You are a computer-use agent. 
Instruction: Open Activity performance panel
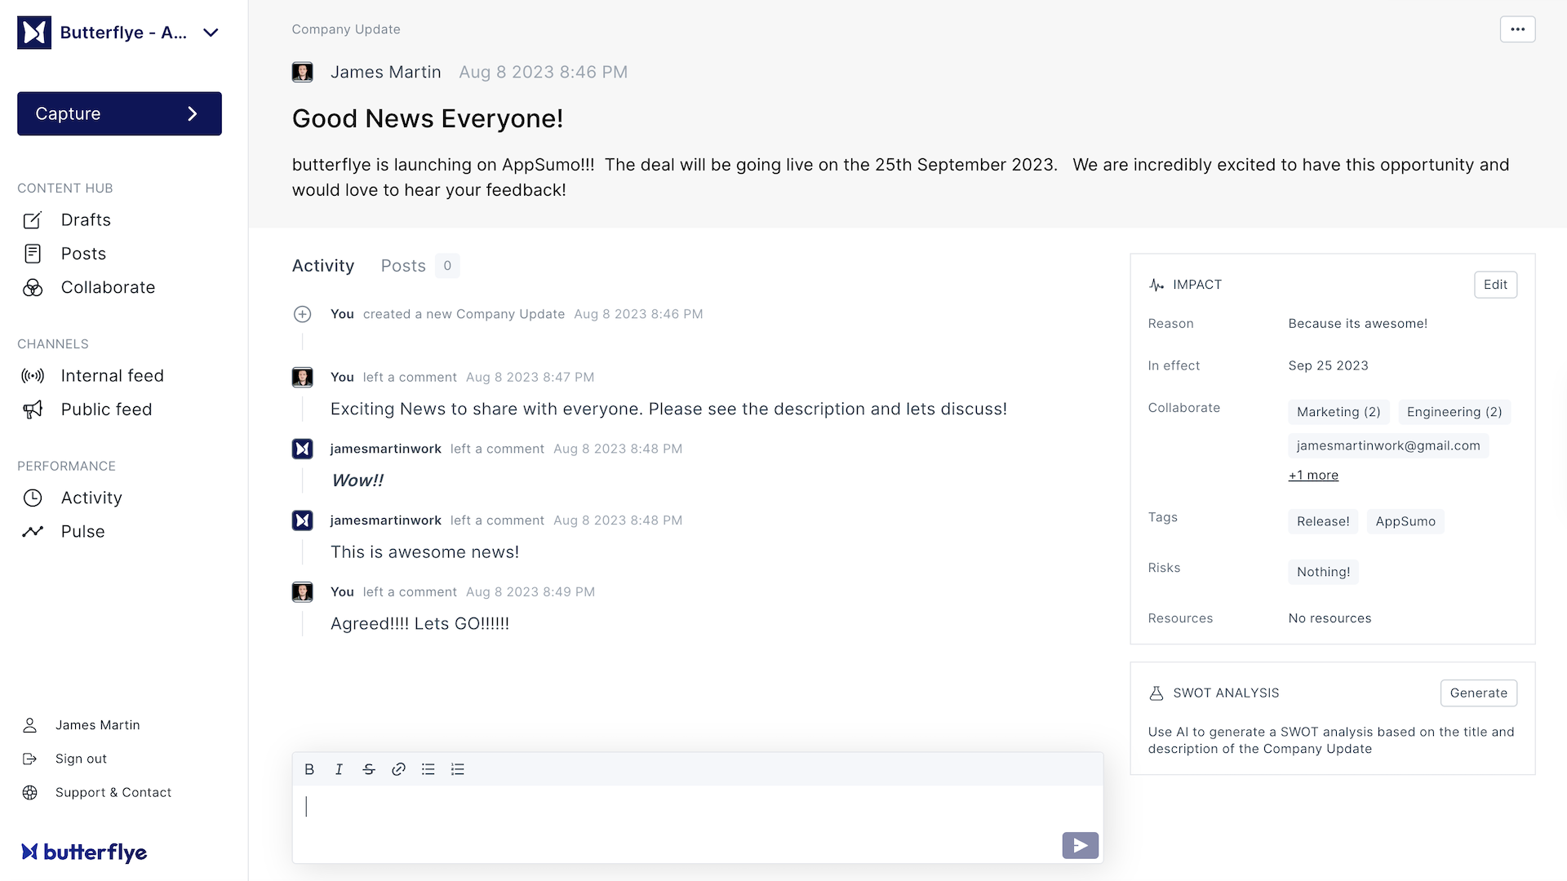tap(91, 497)
